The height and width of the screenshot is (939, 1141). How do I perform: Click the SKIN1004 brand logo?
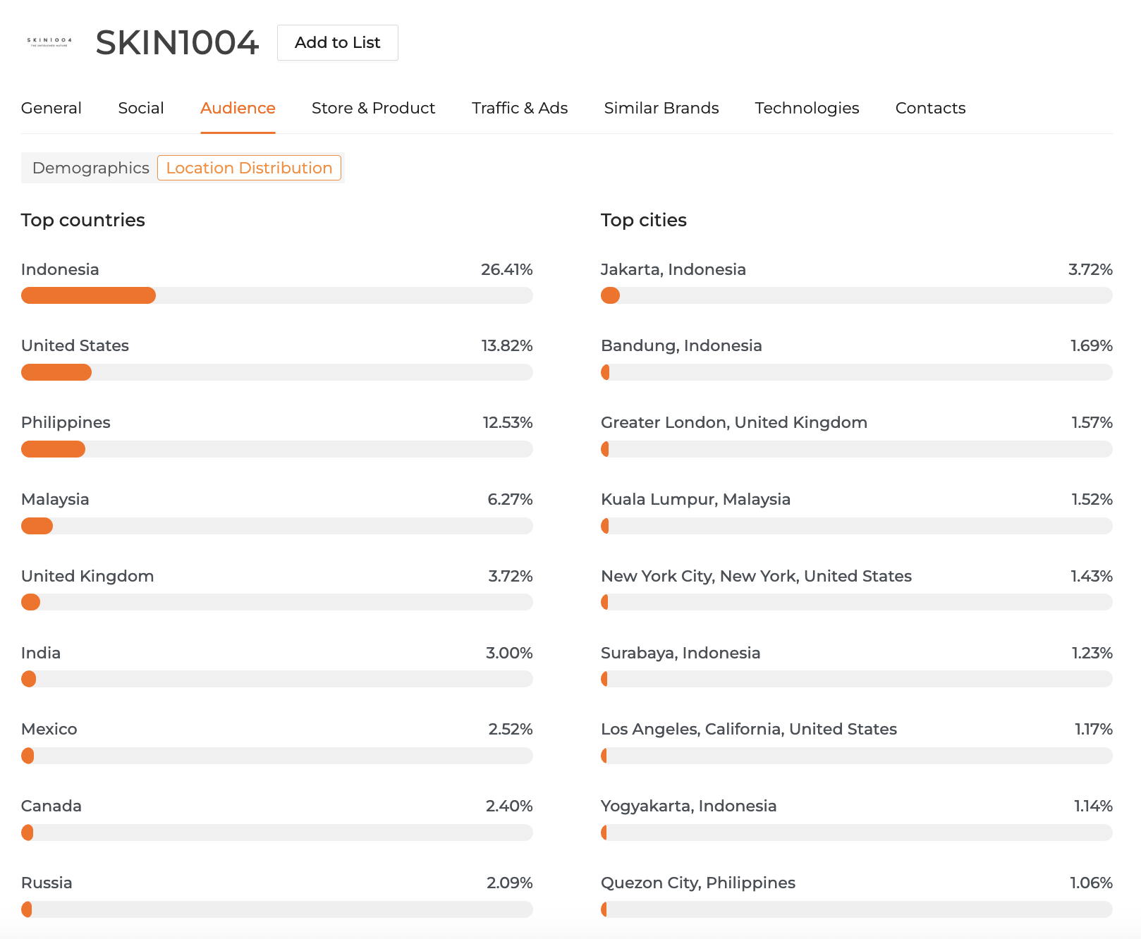(x=49, y=42)
